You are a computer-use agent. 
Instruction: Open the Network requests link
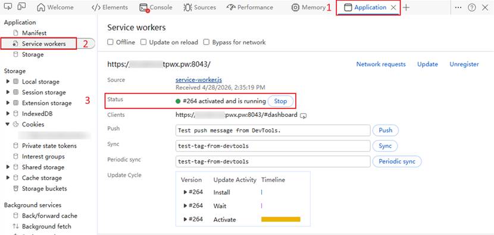381,64
